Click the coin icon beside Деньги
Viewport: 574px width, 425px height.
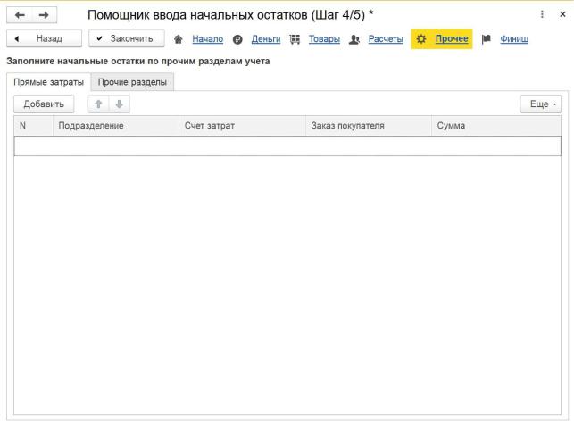click(x=237, y=39)
